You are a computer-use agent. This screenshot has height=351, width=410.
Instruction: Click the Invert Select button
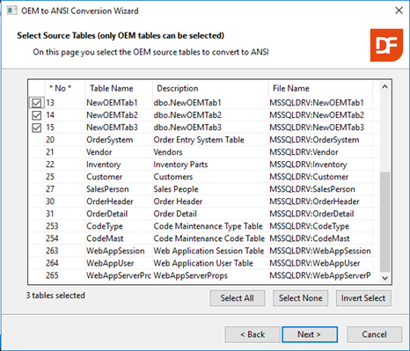(x=363, y=298)
